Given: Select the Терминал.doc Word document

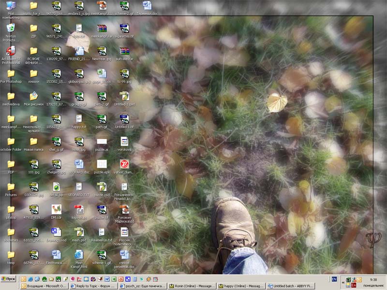Looking at the screenshot, I should (x=147, y=8).
